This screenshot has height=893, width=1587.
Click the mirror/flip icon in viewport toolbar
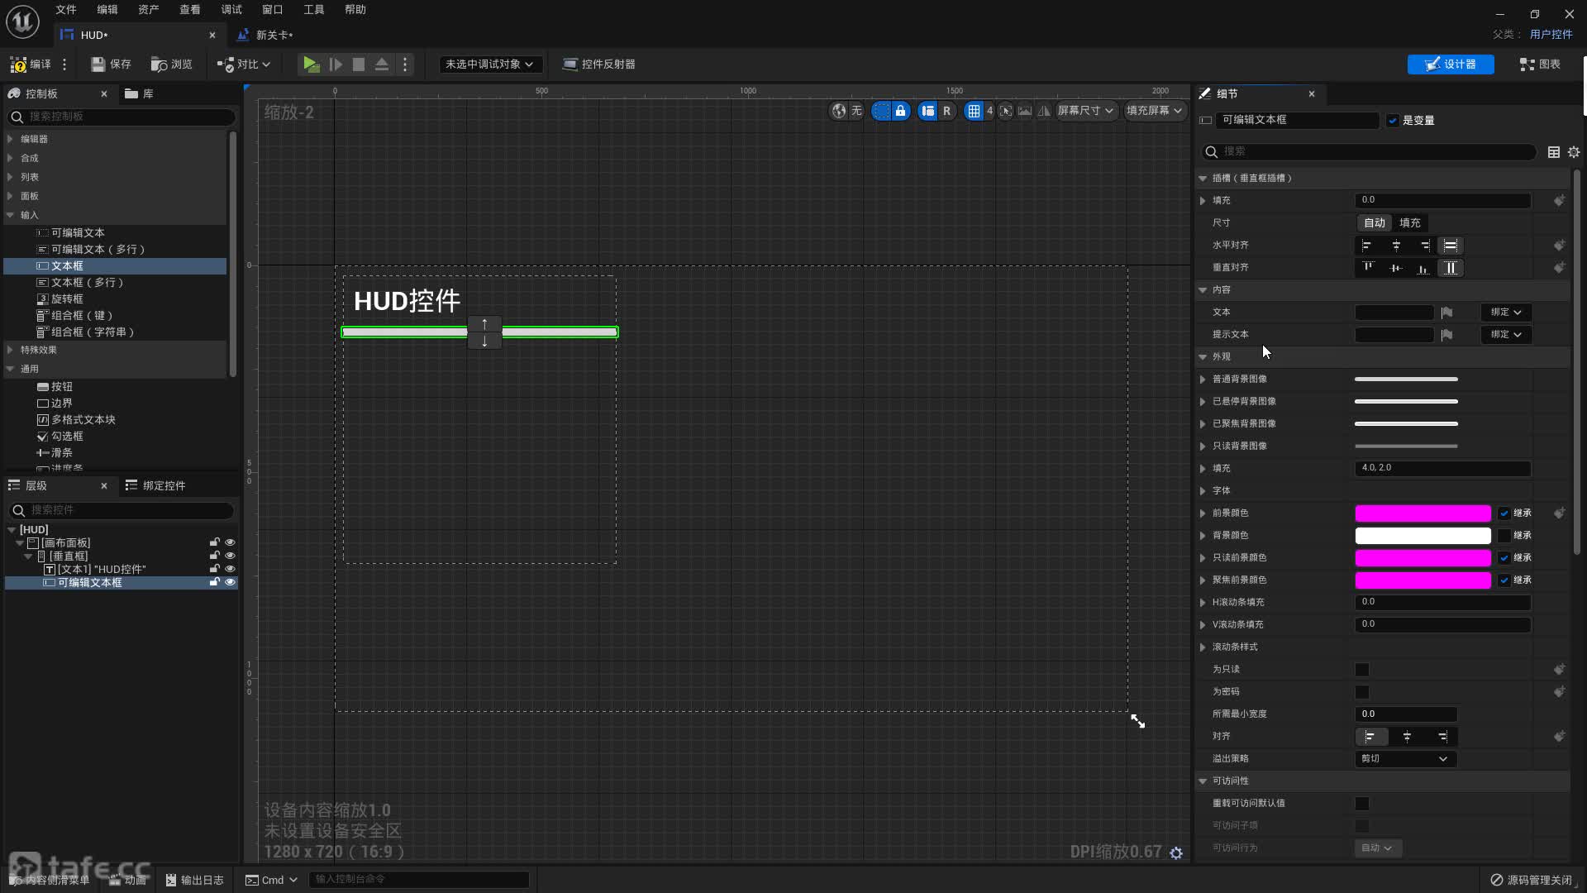click(x=1044, y=111)
